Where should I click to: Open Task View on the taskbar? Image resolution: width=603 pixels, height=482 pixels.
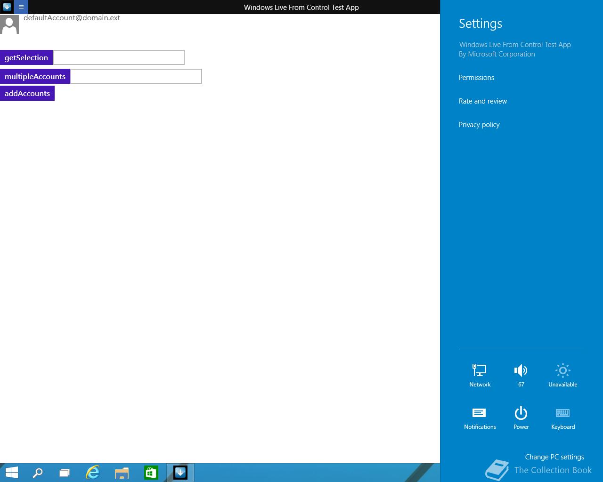pos(65,473)
